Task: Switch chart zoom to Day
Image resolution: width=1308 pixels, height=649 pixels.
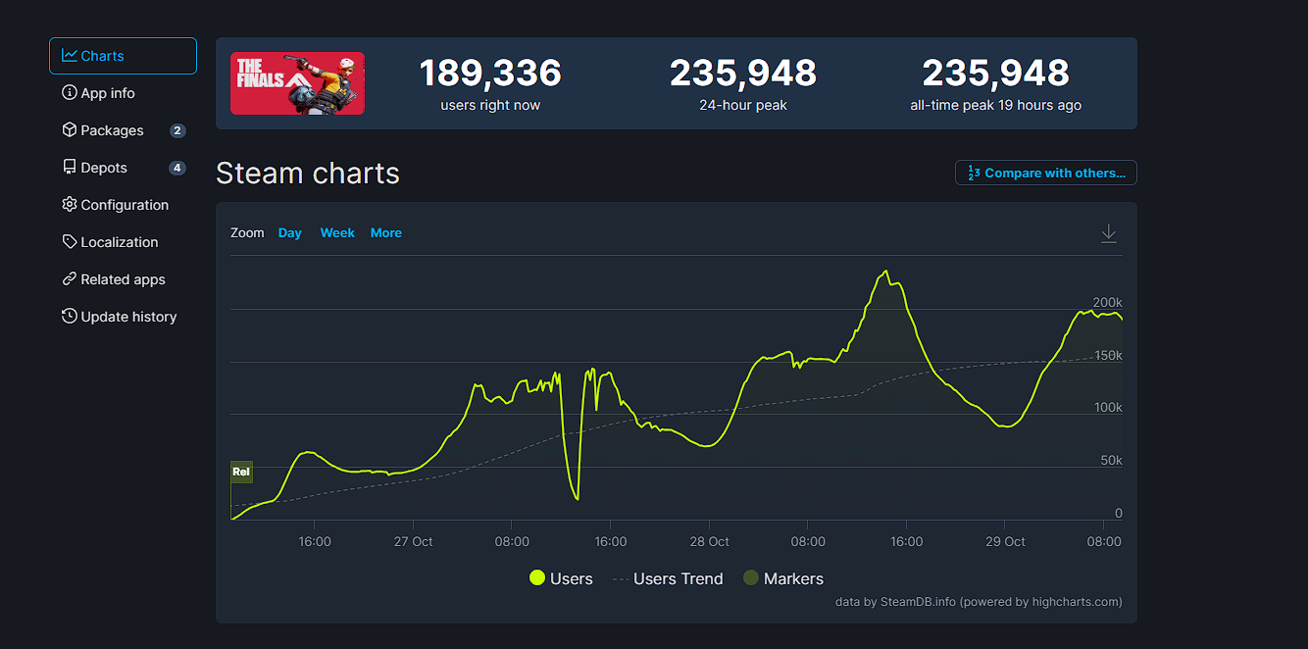Action: pos(289,232)
